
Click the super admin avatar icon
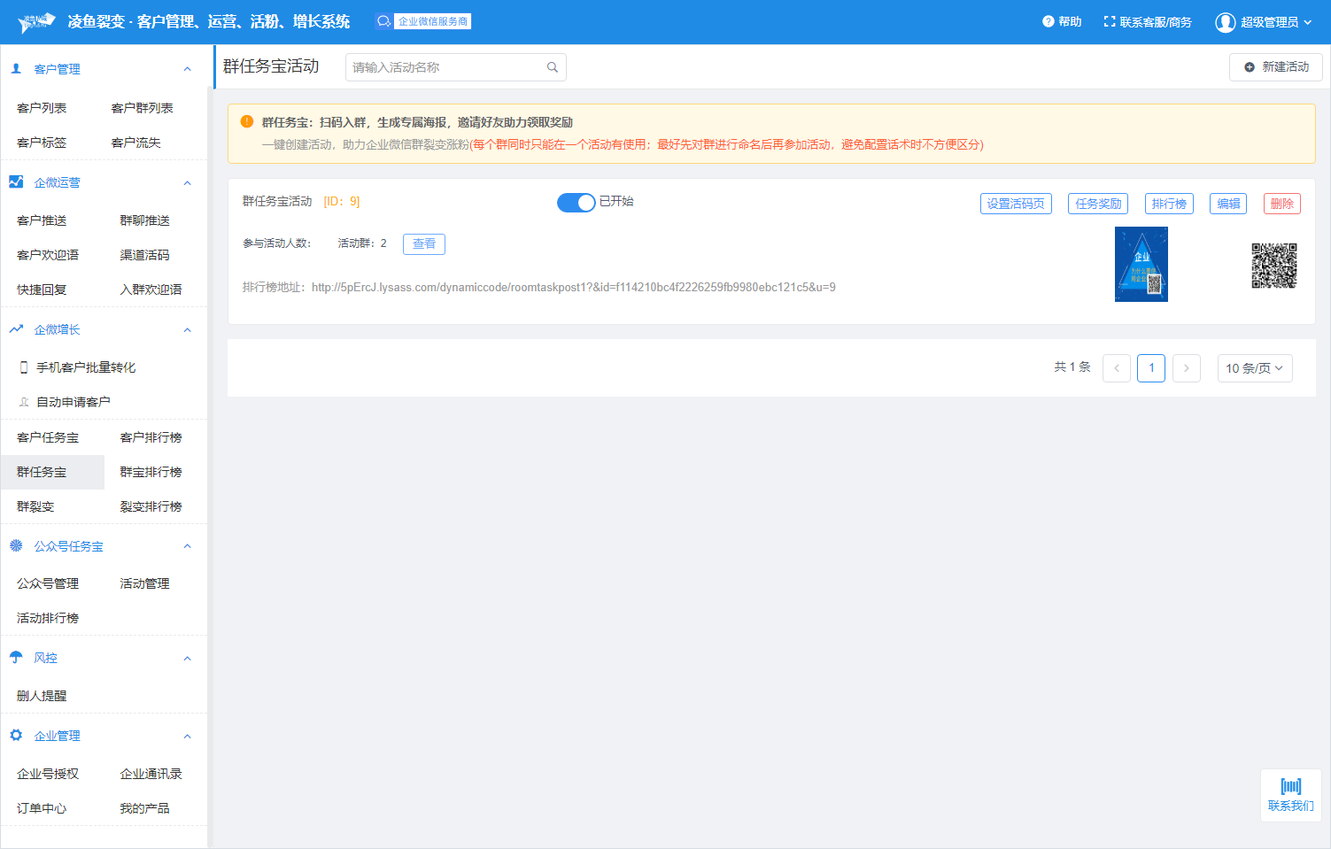(x=1225, y=22)
